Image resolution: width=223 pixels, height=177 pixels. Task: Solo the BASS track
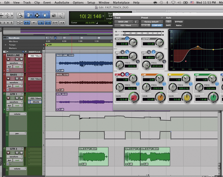click(17, 79)
